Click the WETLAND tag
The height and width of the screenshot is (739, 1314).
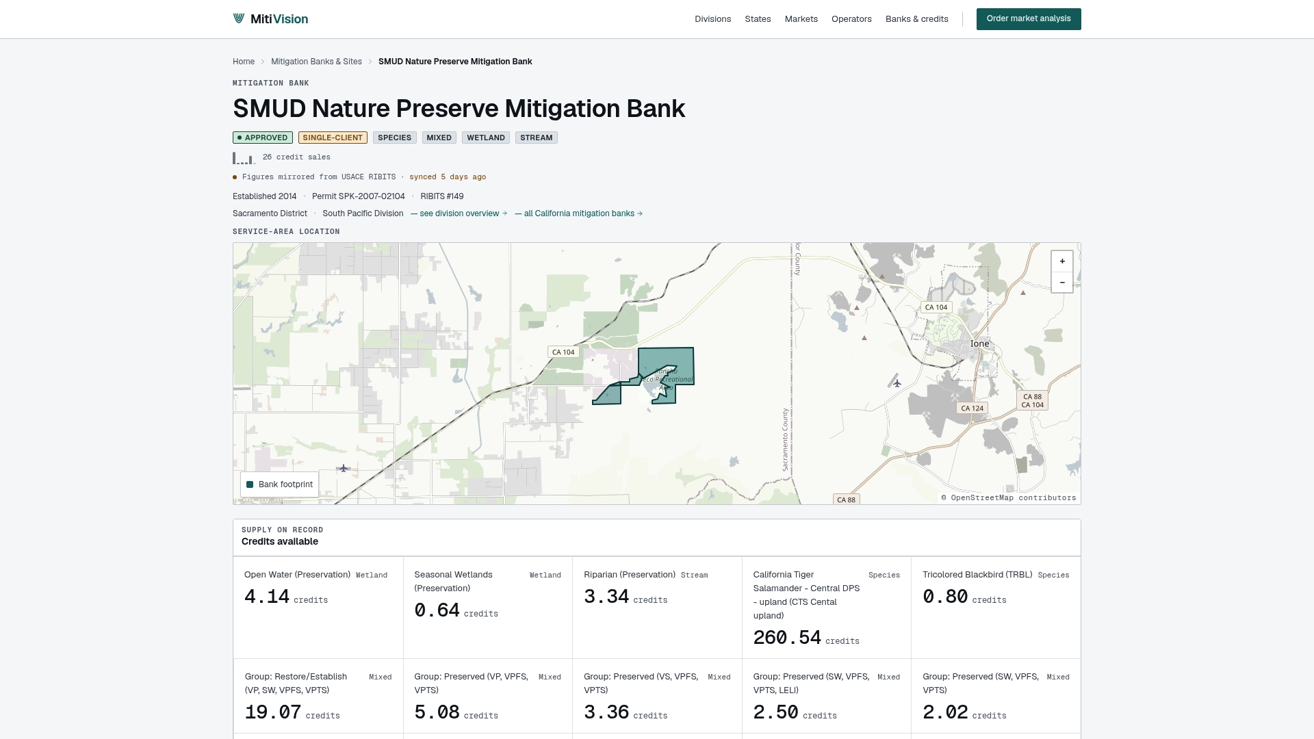pyautogui.click(x=486, y=138)
